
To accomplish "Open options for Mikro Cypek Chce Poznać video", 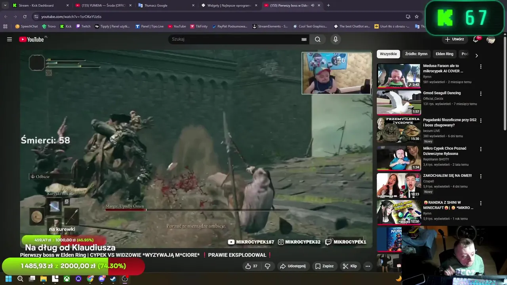I will pos(481,149).
